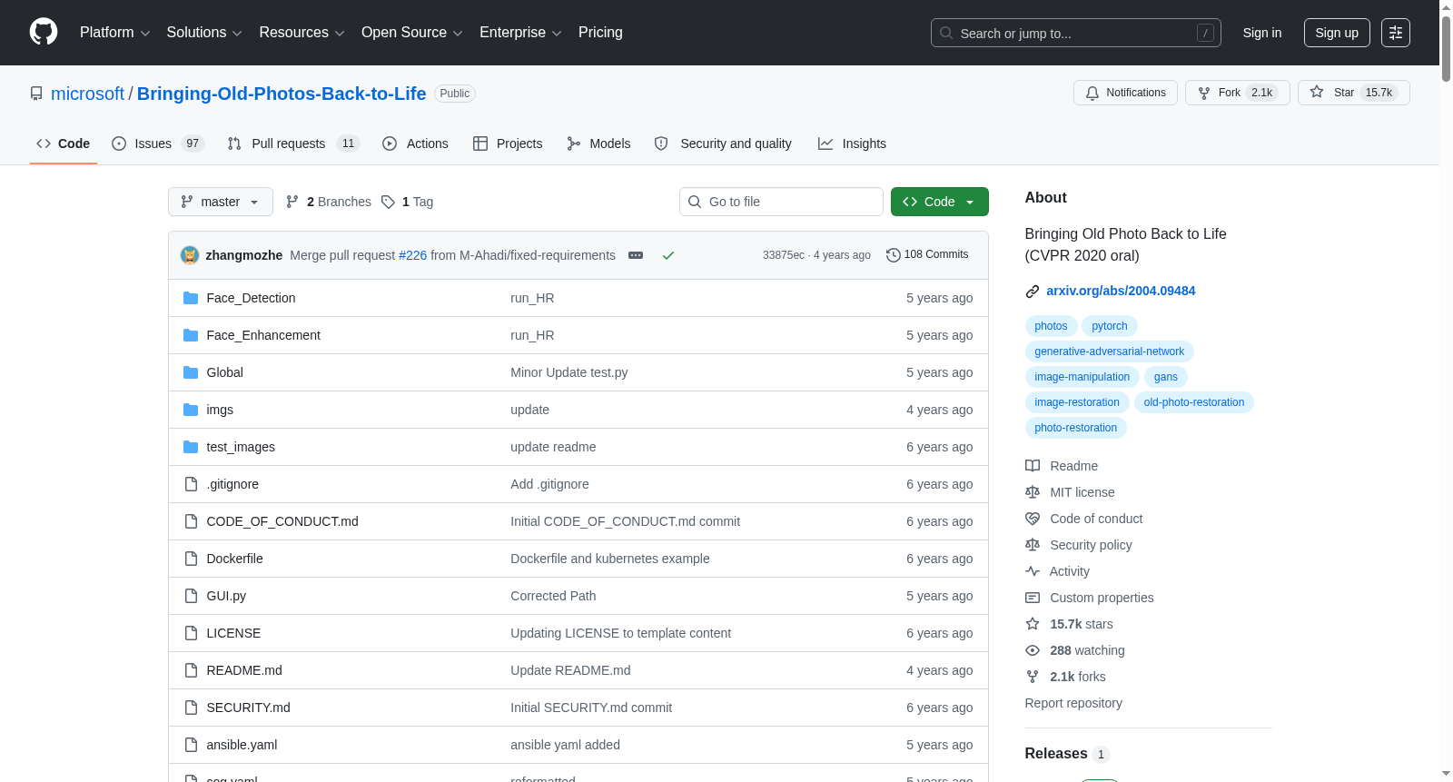The height and width of the screenshot is (782, 1453).
Task: Click zhangmozhe's avatar image
Action: (190, 255)
